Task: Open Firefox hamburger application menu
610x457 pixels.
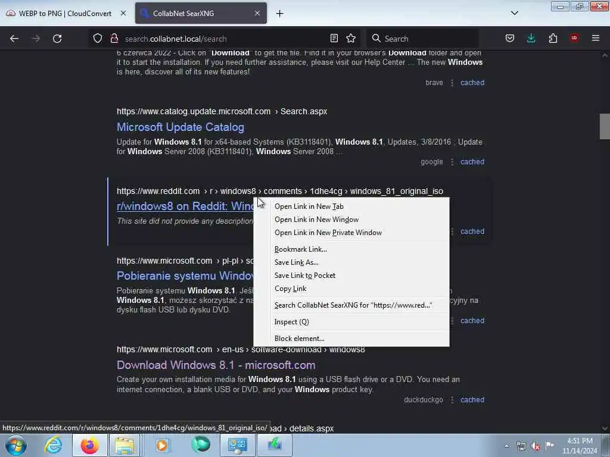Action: point(596,38)
